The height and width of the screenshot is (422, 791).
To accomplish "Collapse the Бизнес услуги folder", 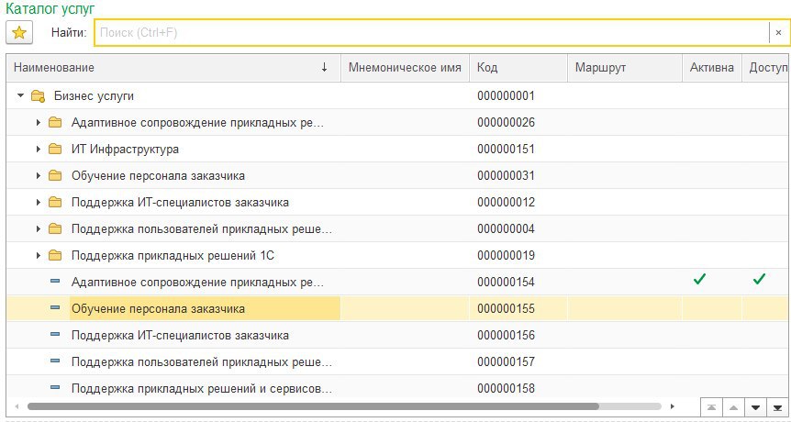I will click(x=21, y=95).
